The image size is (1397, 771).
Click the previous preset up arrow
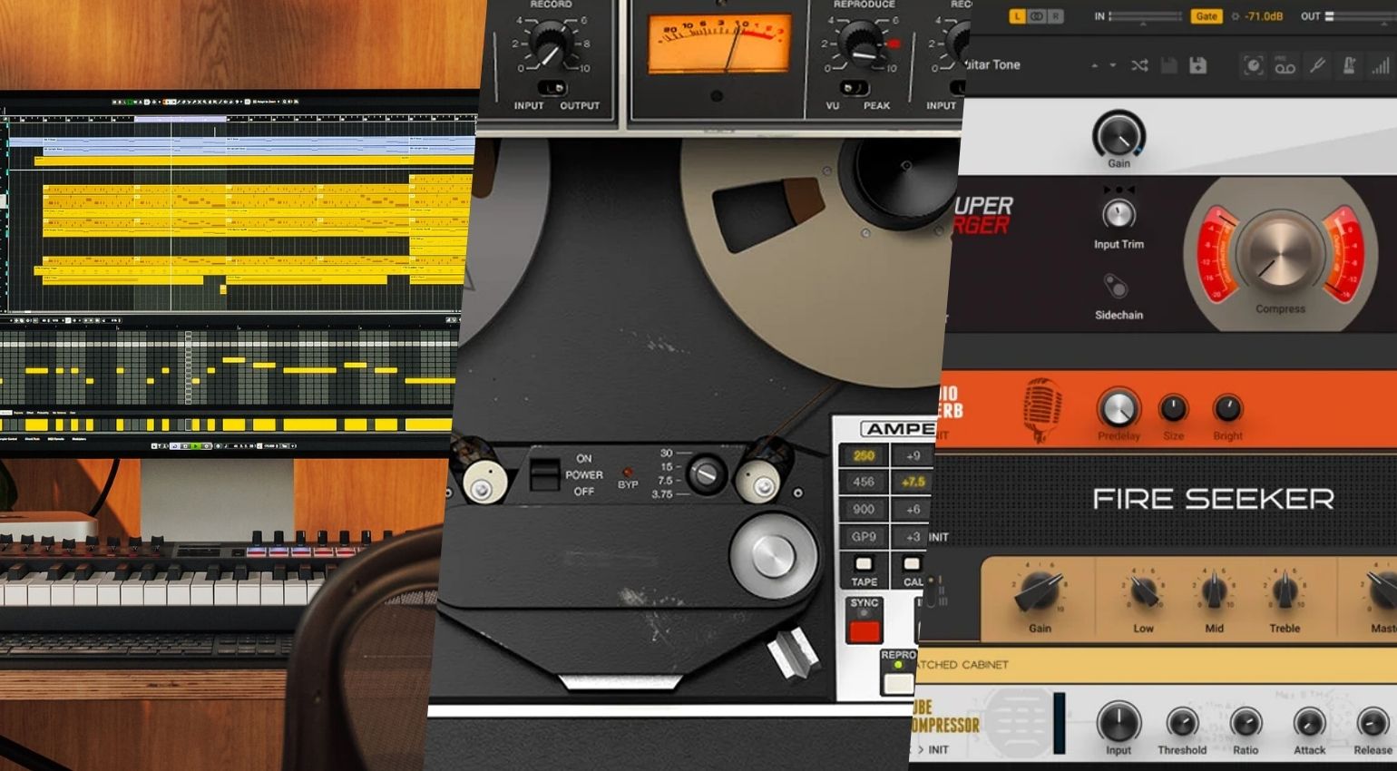coord(1094,65)
